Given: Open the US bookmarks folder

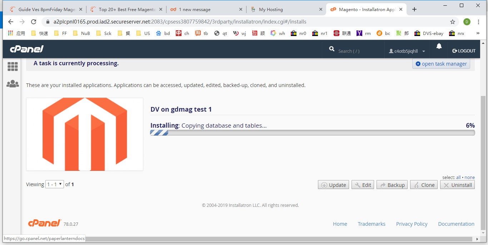Looking at the screenshot, I should tap(143, 33).
